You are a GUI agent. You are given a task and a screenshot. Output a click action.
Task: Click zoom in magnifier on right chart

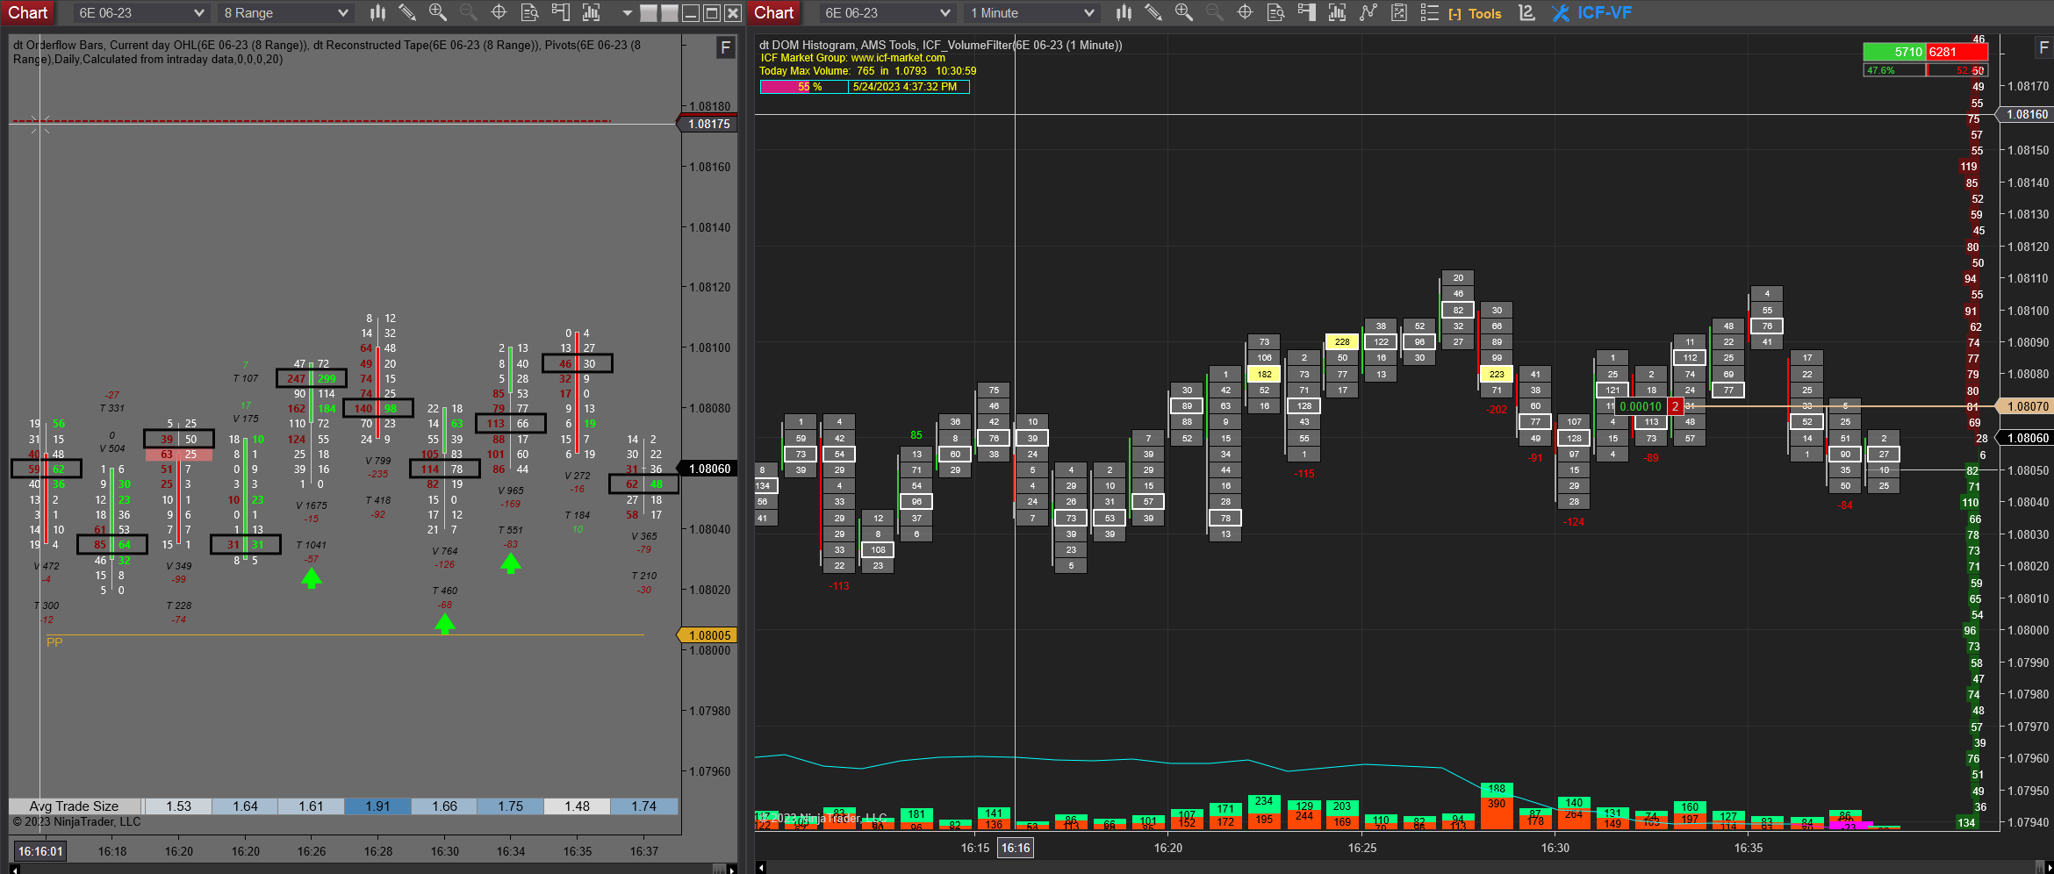point(1183,12)
